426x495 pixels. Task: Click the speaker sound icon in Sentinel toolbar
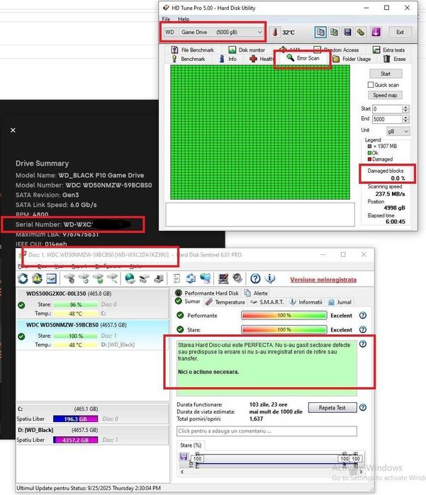click(237, 278)
